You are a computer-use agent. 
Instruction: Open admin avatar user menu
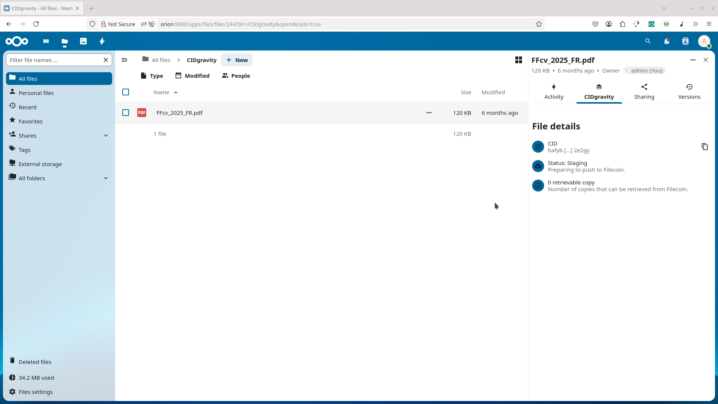click(704, 41)
